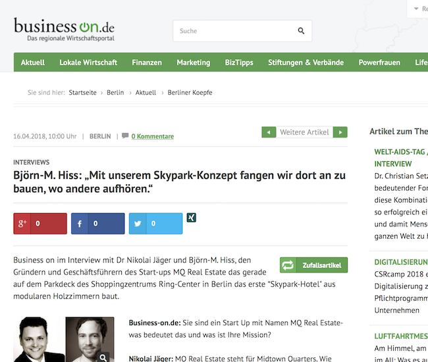Screen dimensions: 428x362
Task: Open the partially visible Life menu
Action: (421, 63)
